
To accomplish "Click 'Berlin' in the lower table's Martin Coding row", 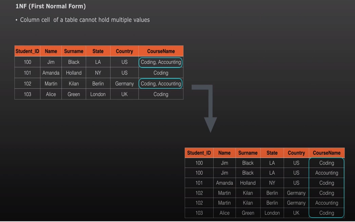I will click(272, 193).
